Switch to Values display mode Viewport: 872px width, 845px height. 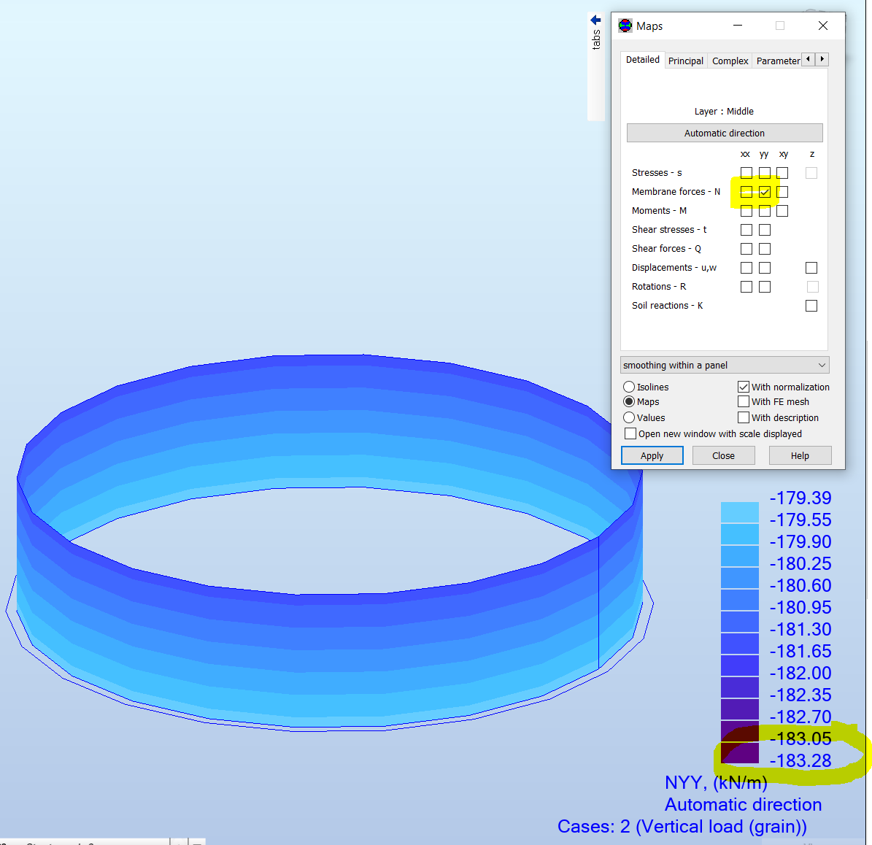(629, 417)
